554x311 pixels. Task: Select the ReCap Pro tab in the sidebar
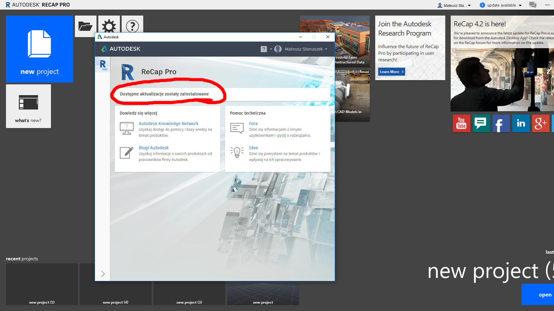tap(102, 64)
